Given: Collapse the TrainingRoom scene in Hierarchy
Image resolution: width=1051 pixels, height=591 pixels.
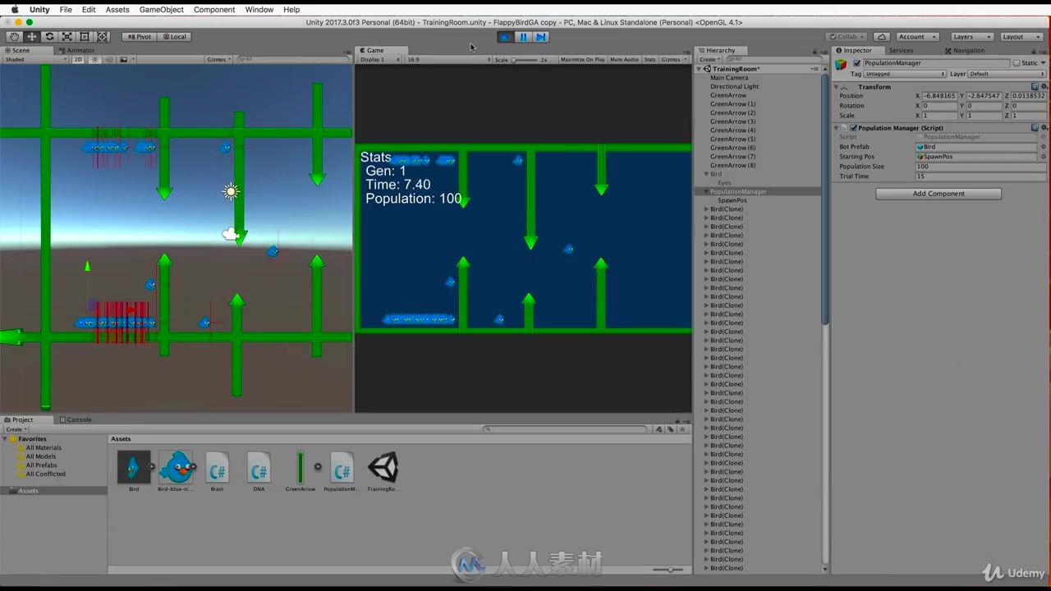Looking at the screenshot, I should pyautogui.click(x=700, y=69).
